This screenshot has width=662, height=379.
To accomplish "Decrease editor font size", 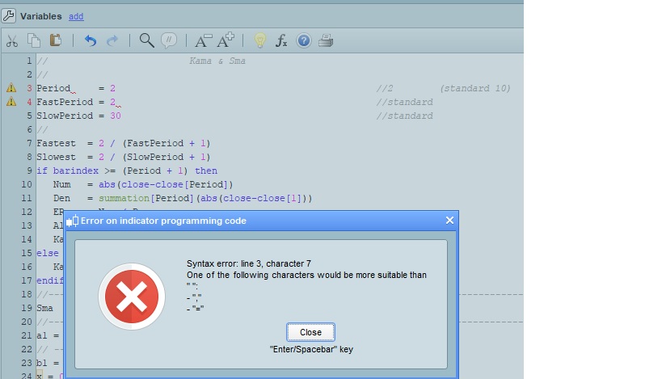I will 203,40.
